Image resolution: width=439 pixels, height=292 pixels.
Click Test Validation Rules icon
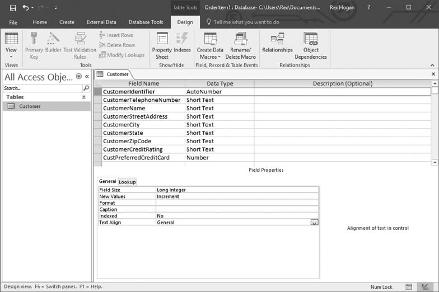tap(80, 38)
